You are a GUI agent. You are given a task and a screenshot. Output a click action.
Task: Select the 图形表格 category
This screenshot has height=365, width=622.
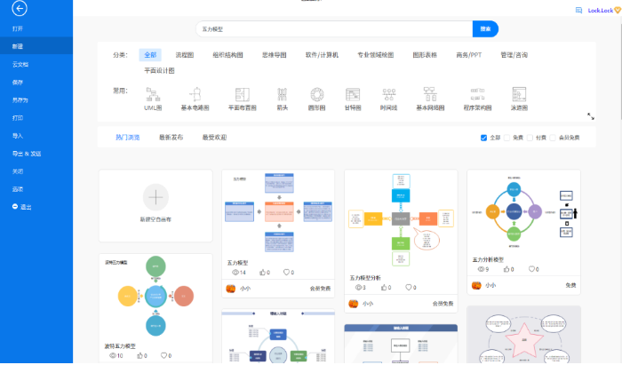425,55
